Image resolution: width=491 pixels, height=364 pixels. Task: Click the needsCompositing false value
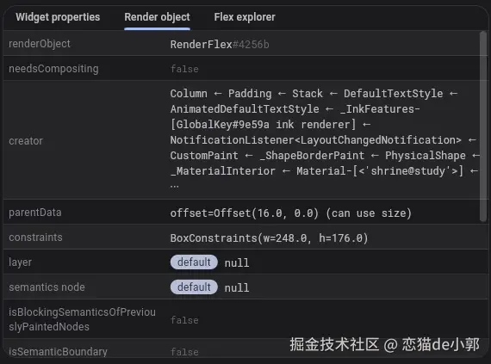tap(184, 69)
